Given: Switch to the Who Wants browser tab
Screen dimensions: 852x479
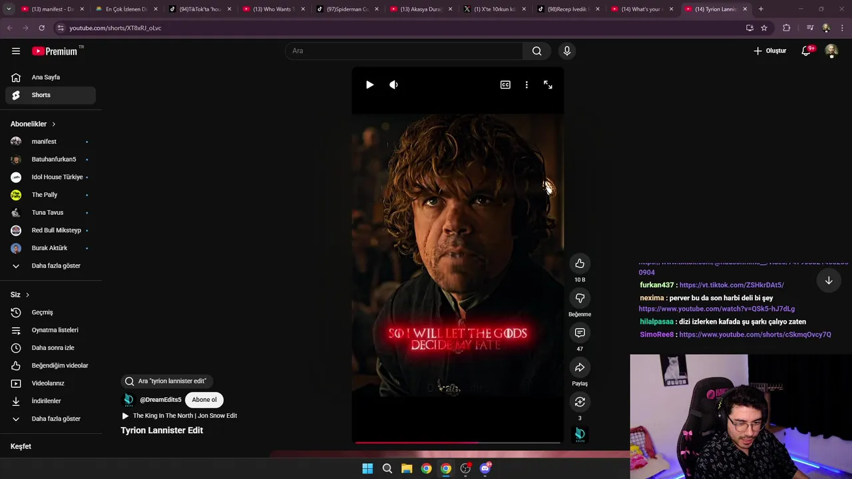Looking at the screenshot, I should click(273, 9).
